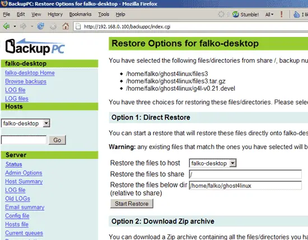The image size is (308, 240).
Task: Click the Stop loading icon
Action: click(53, 26)
